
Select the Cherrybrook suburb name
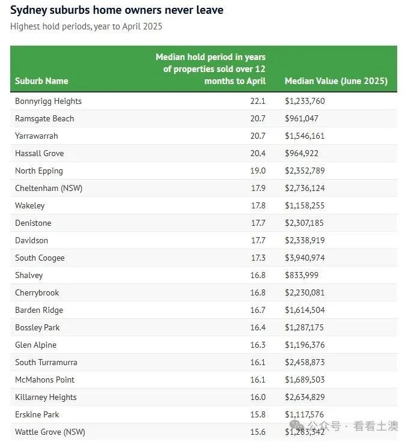tap(37, 292)
